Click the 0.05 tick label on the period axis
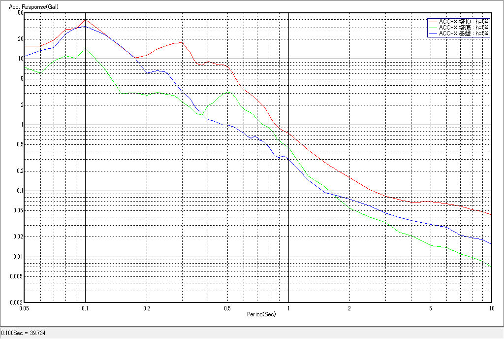Screen dimensions: 504x339 click(x=23, y=307)
